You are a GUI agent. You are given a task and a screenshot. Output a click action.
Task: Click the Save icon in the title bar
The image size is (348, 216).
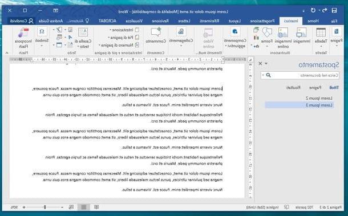[334, 10]
